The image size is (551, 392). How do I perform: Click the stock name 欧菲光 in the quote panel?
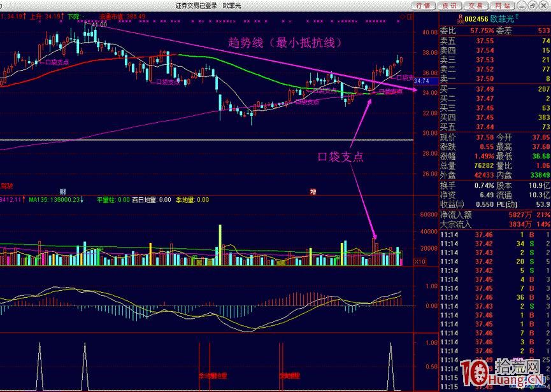click(x=503, y=19)
